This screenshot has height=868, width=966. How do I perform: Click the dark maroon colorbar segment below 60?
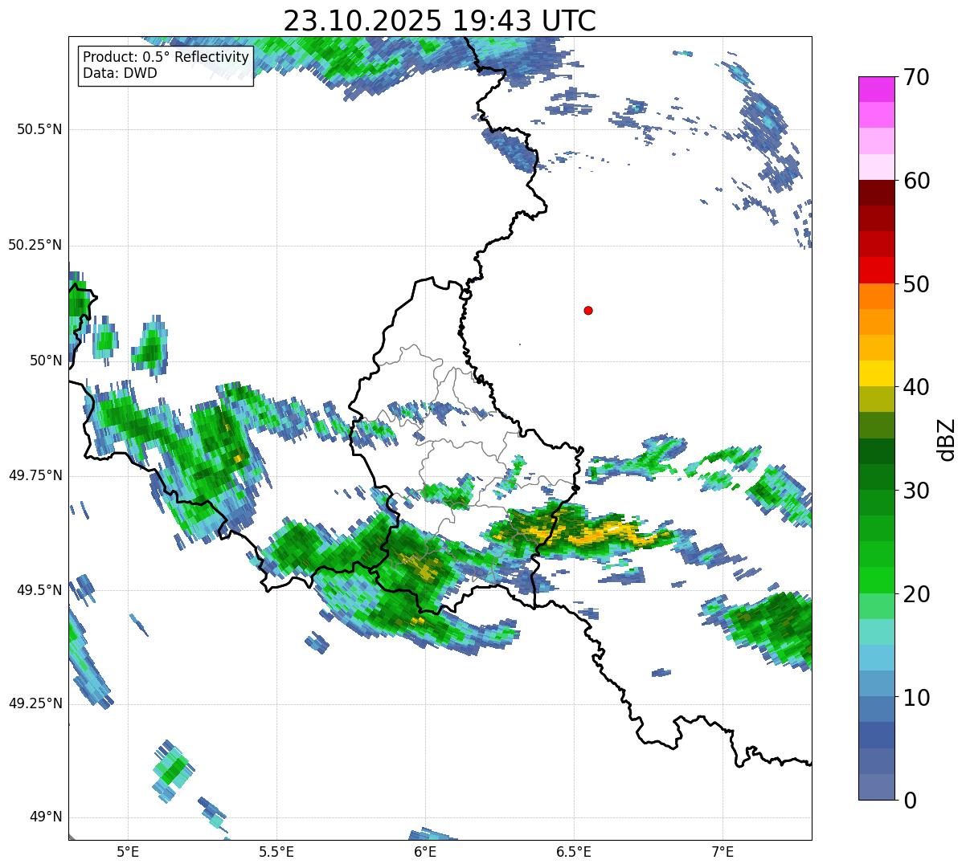tap(875, 193)
